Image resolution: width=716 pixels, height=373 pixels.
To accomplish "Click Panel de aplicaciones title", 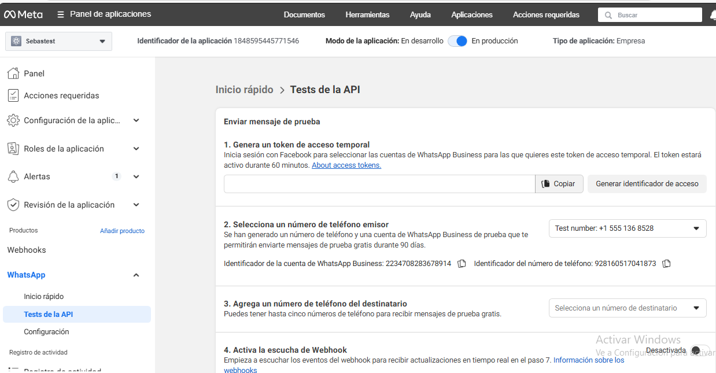I will coord(110,14).
